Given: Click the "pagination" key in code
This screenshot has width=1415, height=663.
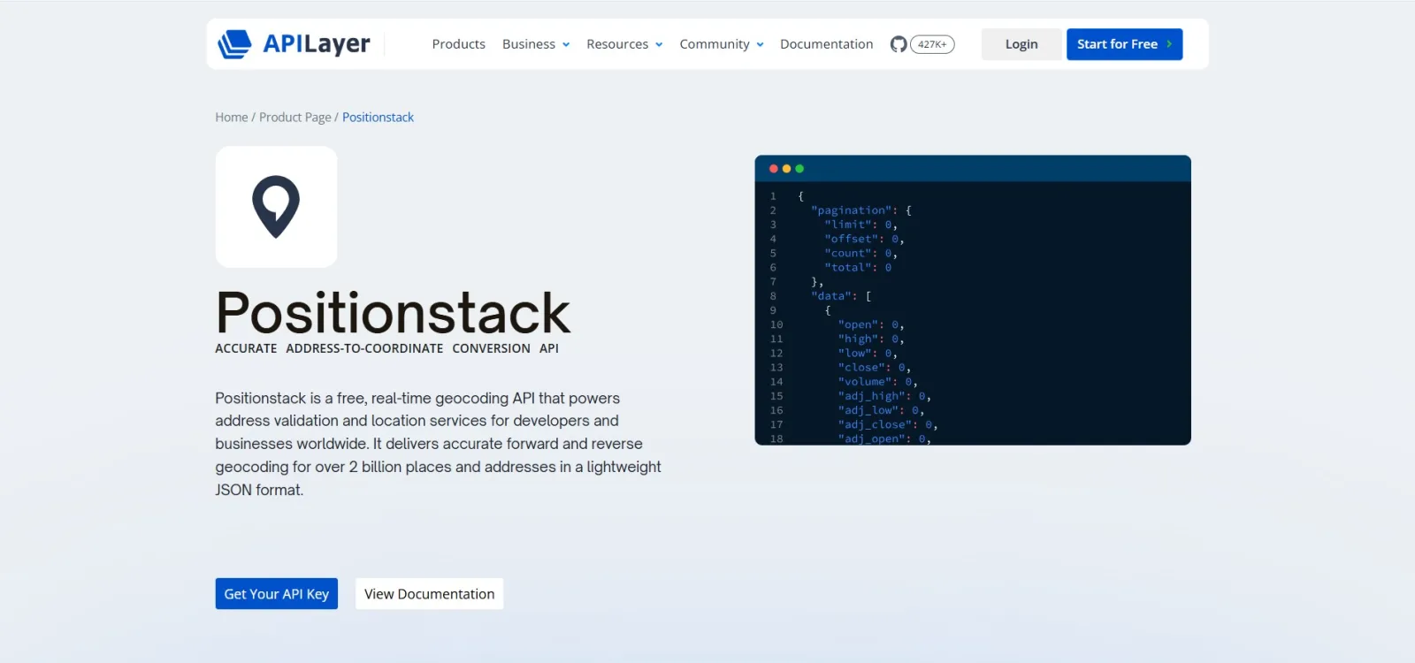Looking at the screenshot, I should [851, 210].
